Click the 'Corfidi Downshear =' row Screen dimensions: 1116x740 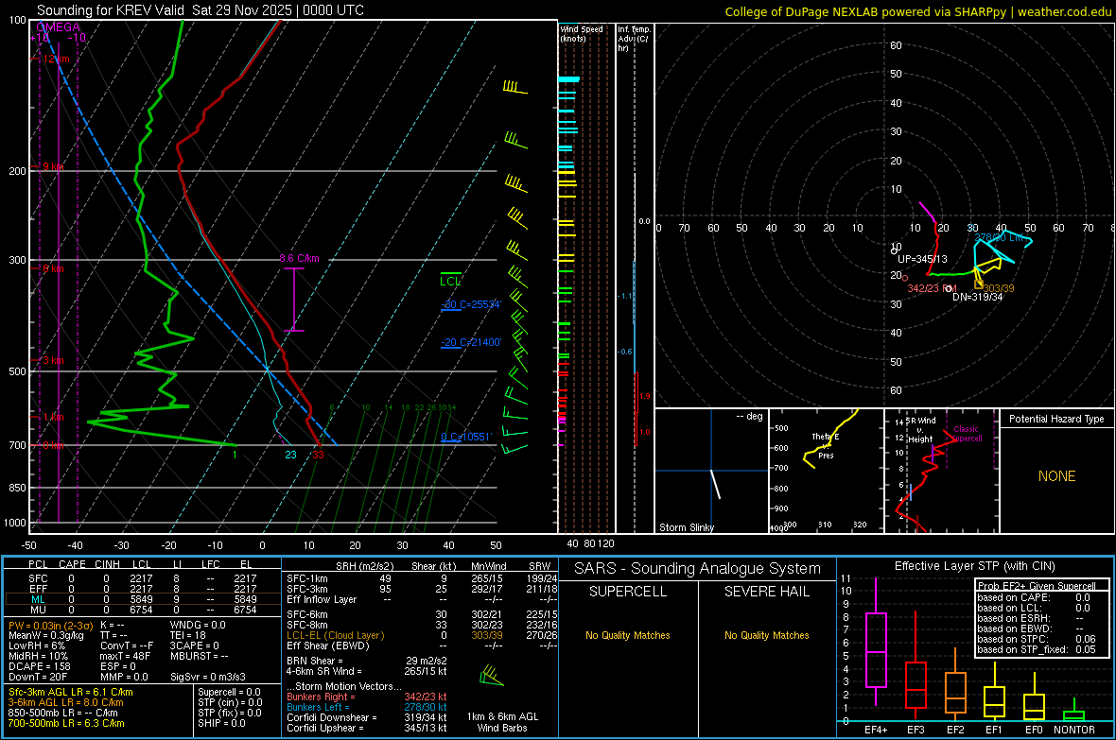pos(367,717)
